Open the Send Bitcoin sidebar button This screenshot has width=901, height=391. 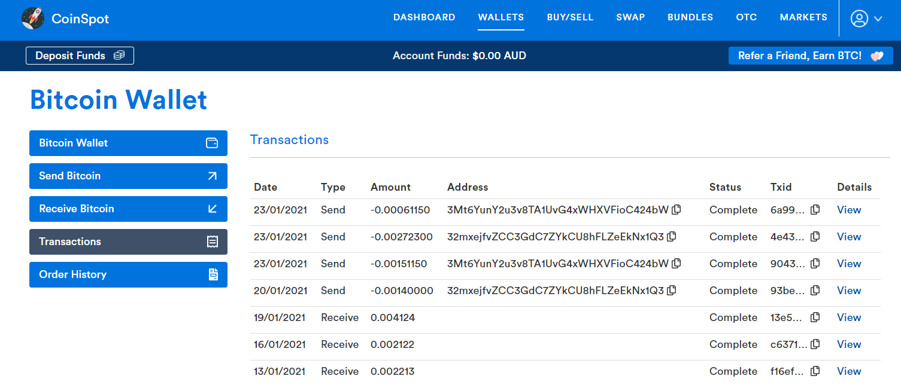click(x=128, y=176)
